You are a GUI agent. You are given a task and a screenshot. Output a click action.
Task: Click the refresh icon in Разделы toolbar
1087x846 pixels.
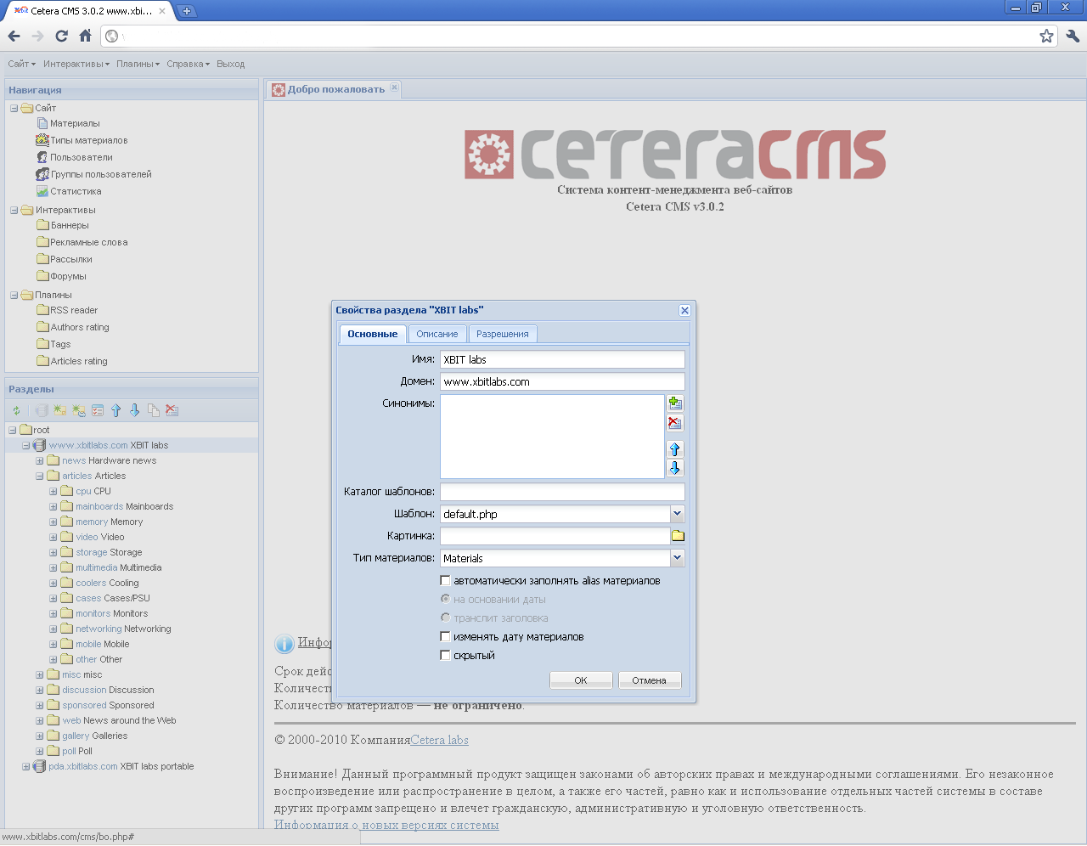[16, 411]
